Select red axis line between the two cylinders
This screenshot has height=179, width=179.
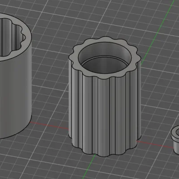click(49, 126)
